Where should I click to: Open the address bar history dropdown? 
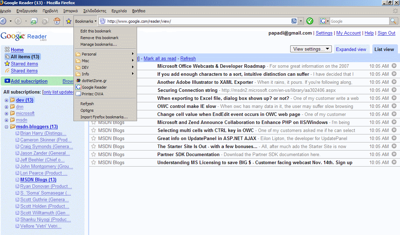[x=301, y=21]
